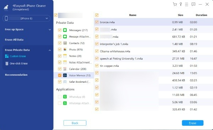
Task: Click the Messages green bubble icon
Action: pyautogui.click(x=65, y=30)
